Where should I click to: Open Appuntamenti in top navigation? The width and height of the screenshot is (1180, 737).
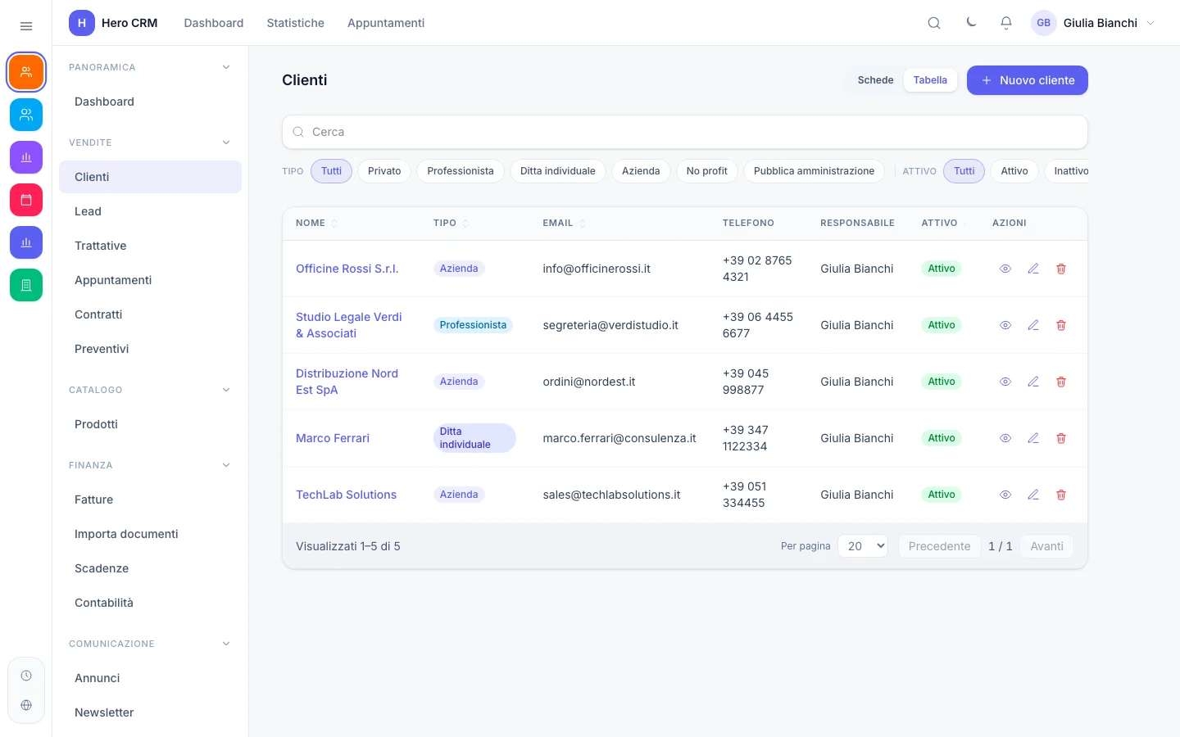tap(386, 23)
